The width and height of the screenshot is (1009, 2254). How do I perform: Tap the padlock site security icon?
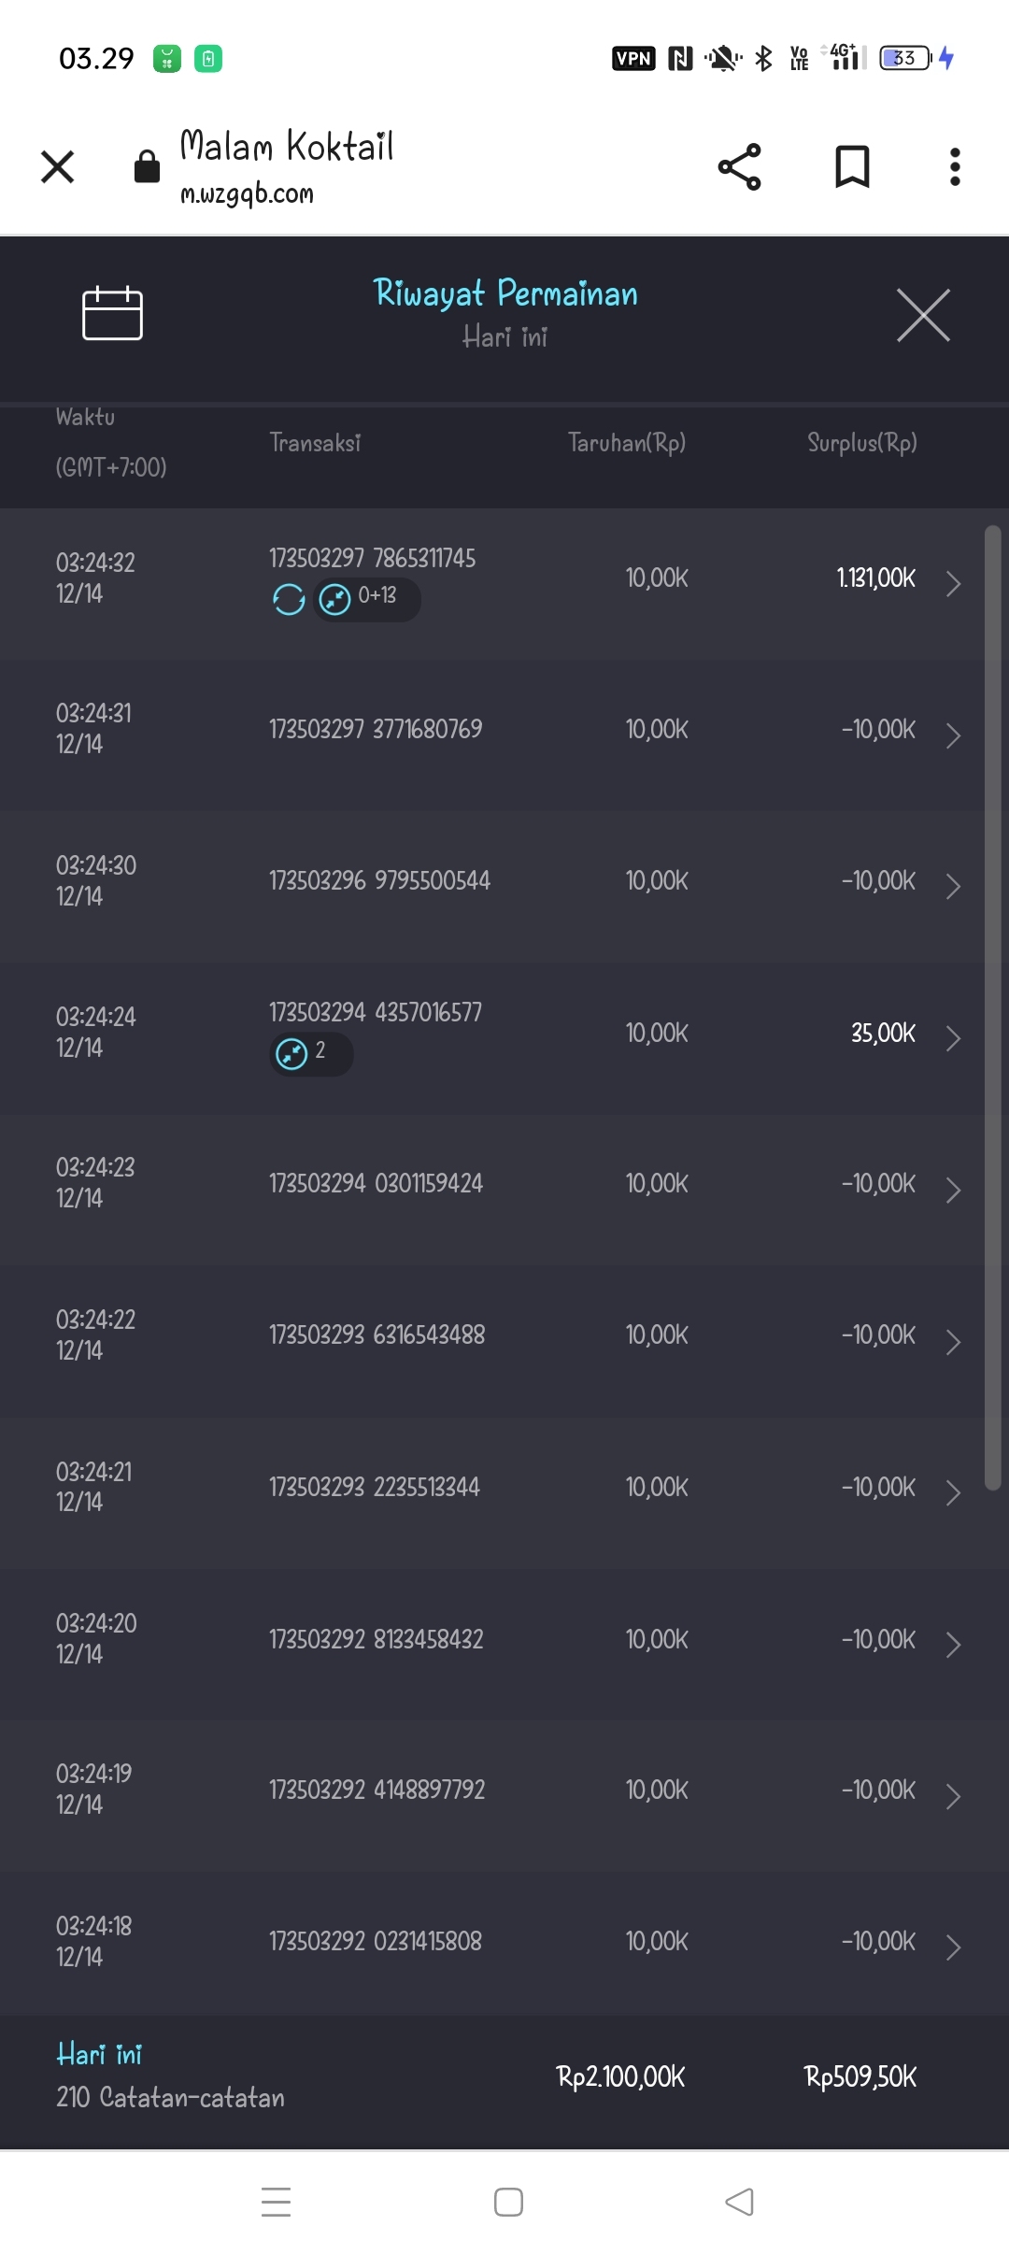point(147,167)
